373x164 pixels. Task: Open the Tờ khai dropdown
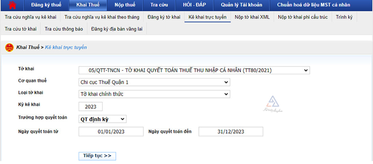(194, 70)
